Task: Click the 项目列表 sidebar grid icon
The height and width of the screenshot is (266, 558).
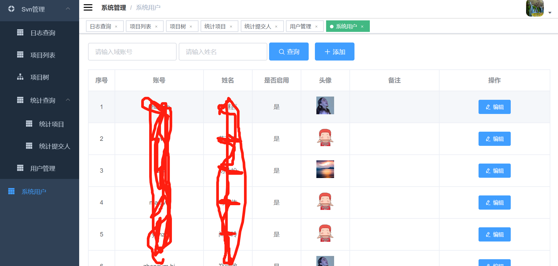Action: (20, 55)
